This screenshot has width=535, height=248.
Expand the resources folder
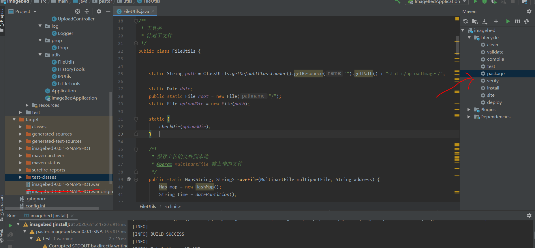tap(27, 105)
